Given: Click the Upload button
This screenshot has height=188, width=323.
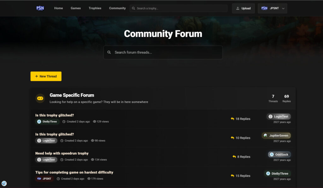Looking at the screenshot, I should 243,9.
